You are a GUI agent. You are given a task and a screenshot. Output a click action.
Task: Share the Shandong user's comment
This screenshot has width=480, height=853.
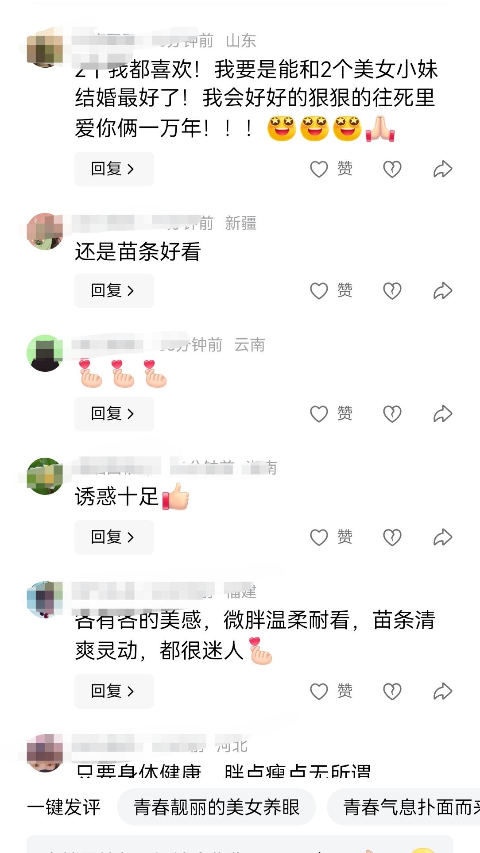pyautogui.click(x=443, y=169)
